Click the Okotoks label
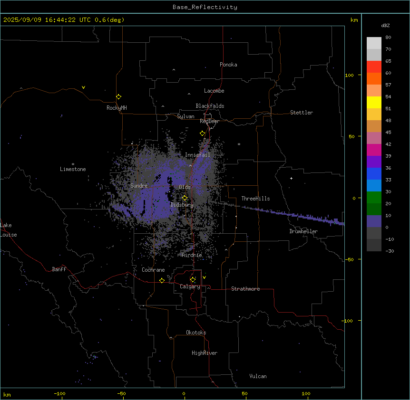This screenshot has width=410, height=400. pyautogui.click(x=196, y=333)
